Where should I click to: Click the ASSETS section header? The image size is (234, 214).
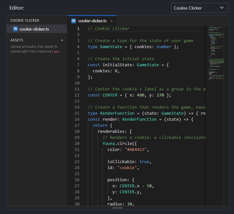click(17, 40)
